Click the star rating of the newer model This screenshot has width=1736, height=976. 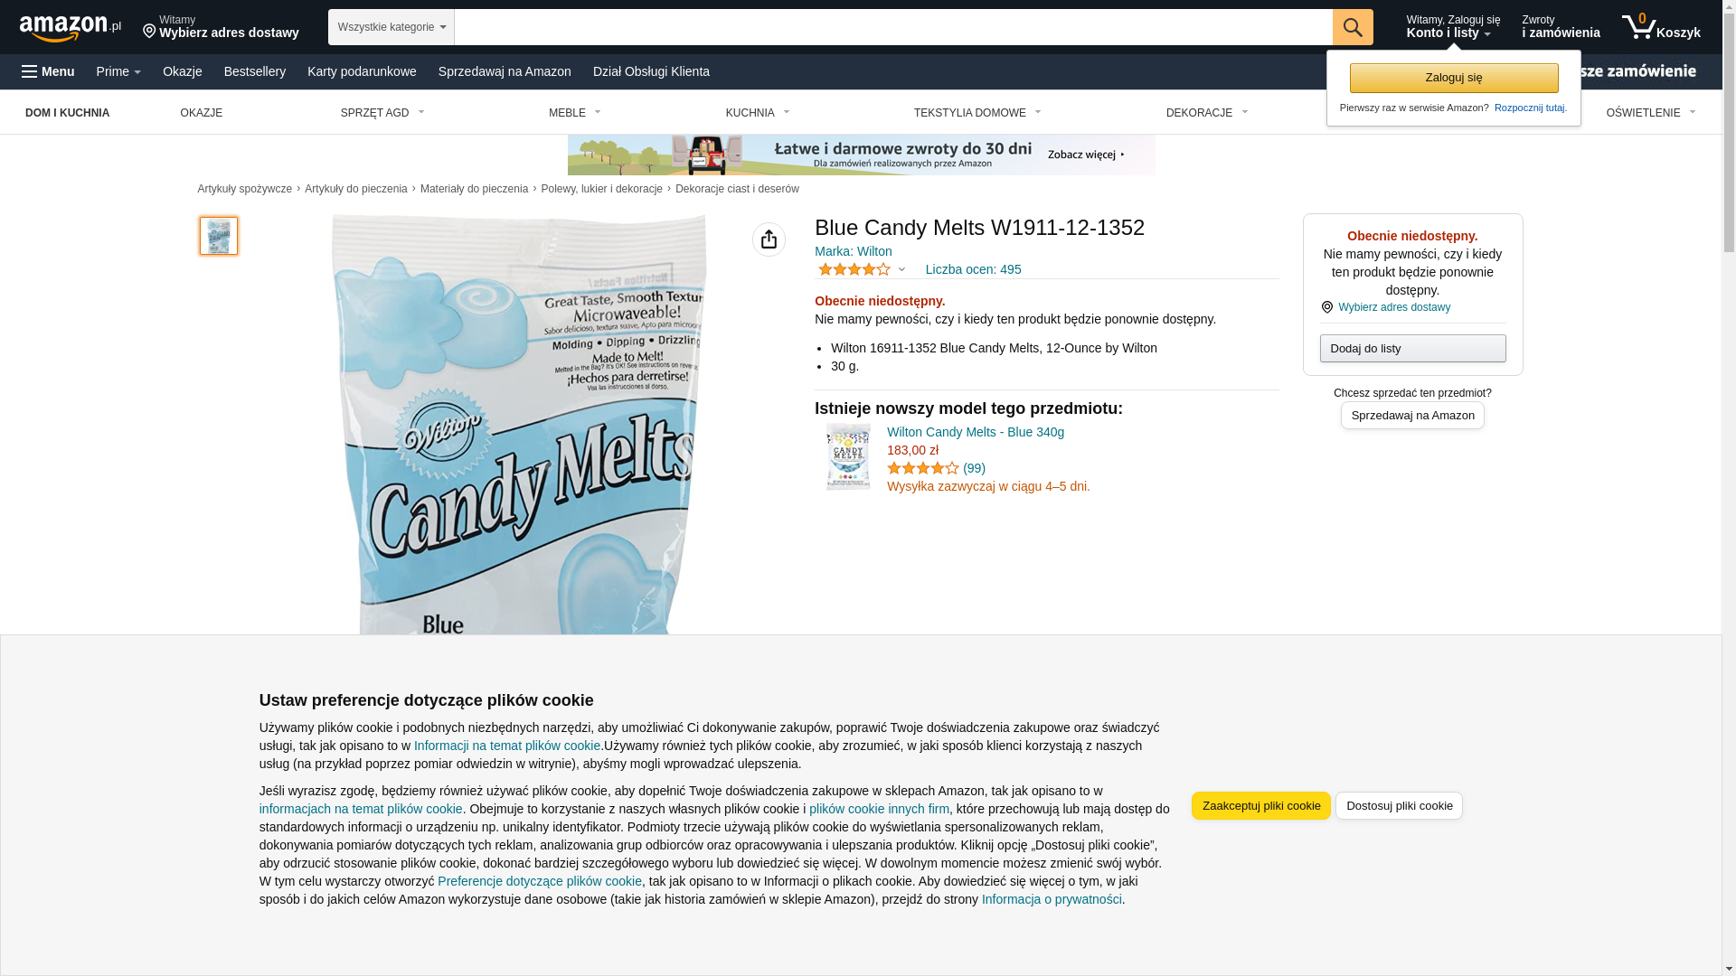coord(922,468)
